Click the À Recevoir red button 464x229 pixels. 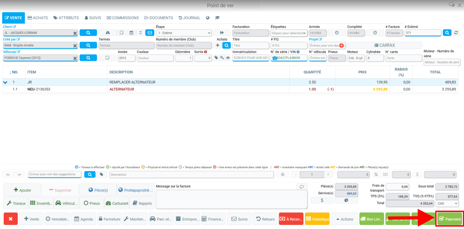click(291, 219)
